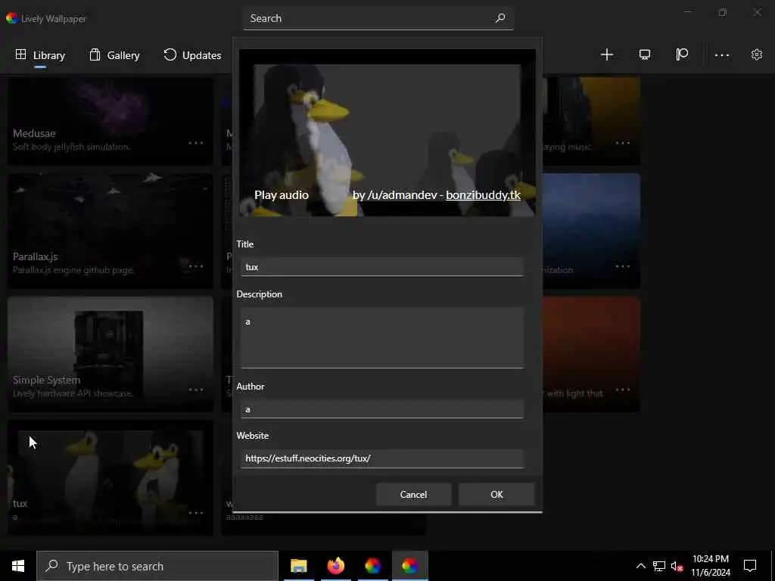Image resolution: width=775 pixels, height=581 pixels.
Task: Open File Explorer from the taskbar
Action: click(298, 566)
